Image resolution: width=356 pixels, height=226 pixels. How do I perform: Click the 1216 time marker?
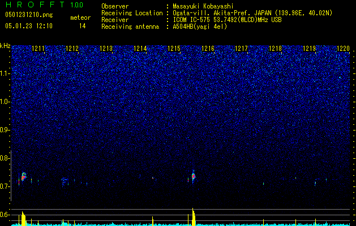click(x=208, y=48)
